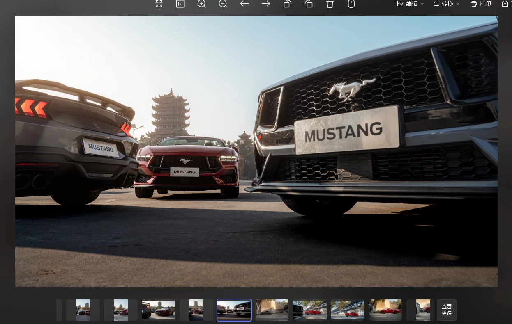Go to next image with right arrow
Screen dimensions: 512x324
pyautogui.click(x=266, y=4)
